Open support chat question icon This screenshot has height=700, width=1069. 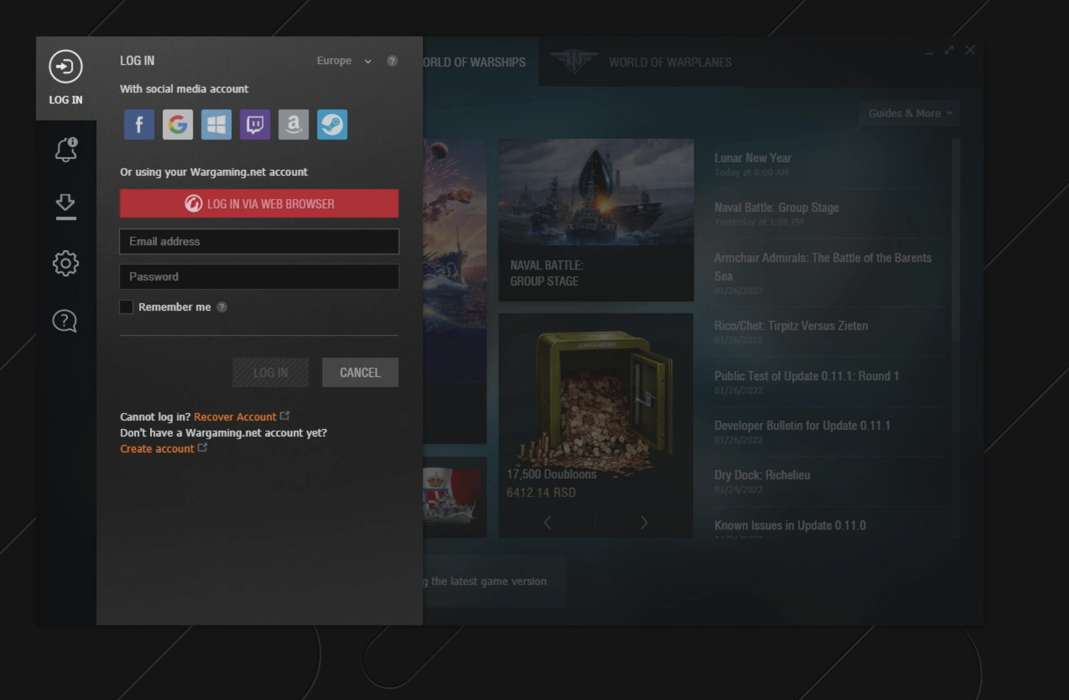(65, 321)
